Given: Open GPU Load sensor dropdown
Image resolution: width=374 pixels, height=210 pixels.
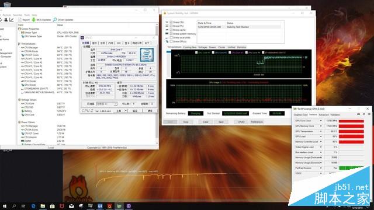Looking at the screenshot, I should 321,136.
